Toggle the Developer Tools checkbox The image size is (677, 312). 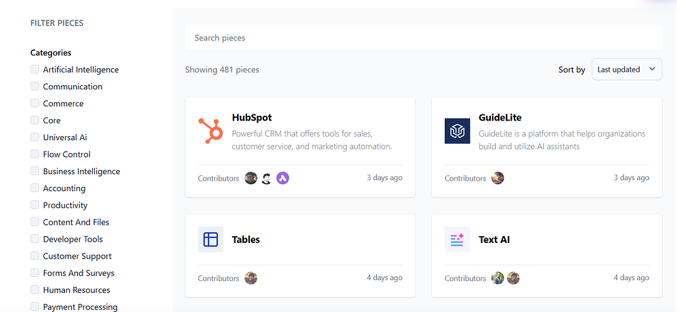pos(35,239)
